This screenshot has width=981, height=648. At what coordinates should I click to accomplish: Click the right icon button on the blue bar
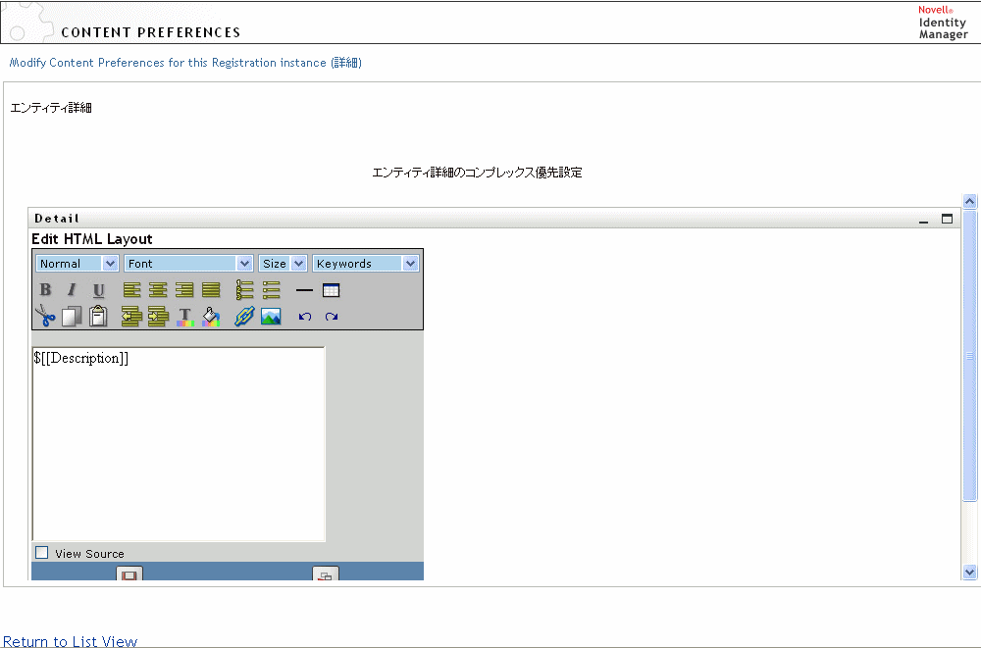point(326,573)
